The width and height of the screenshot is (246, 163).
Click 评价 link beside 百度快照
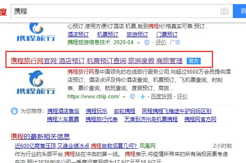[x=182, y=97]
